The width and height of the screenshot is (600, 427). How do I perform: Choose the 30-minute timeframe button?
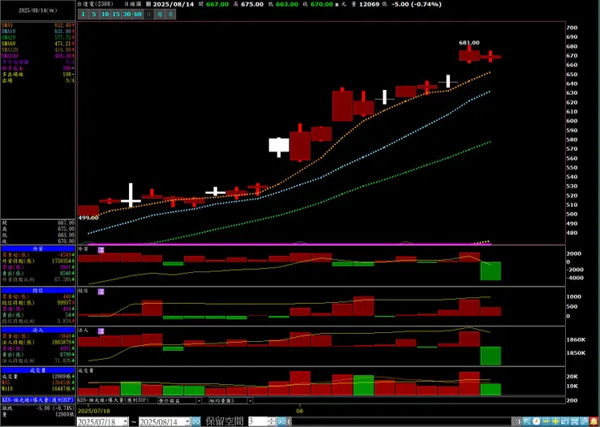[x=127, y=15]
